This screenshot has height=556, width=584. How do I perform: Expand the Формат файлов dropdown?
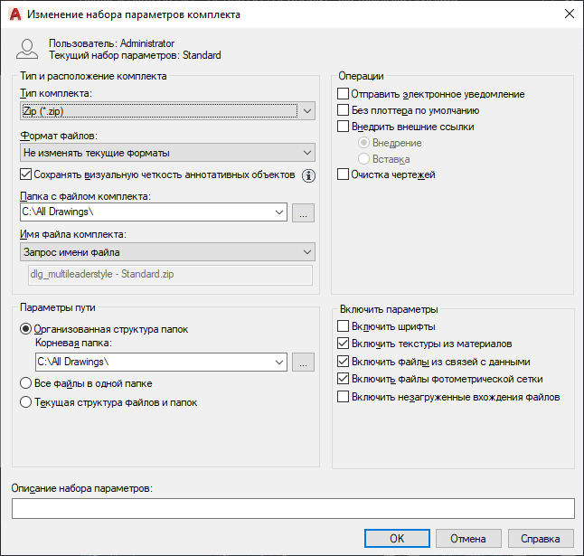167,153
